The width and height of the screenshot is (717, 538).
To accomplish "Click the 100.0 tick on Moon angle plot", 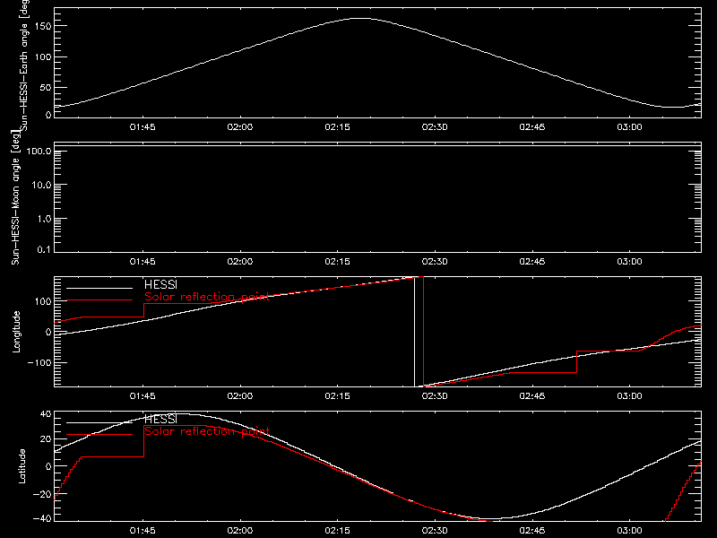I will click(x=39, y=151).
